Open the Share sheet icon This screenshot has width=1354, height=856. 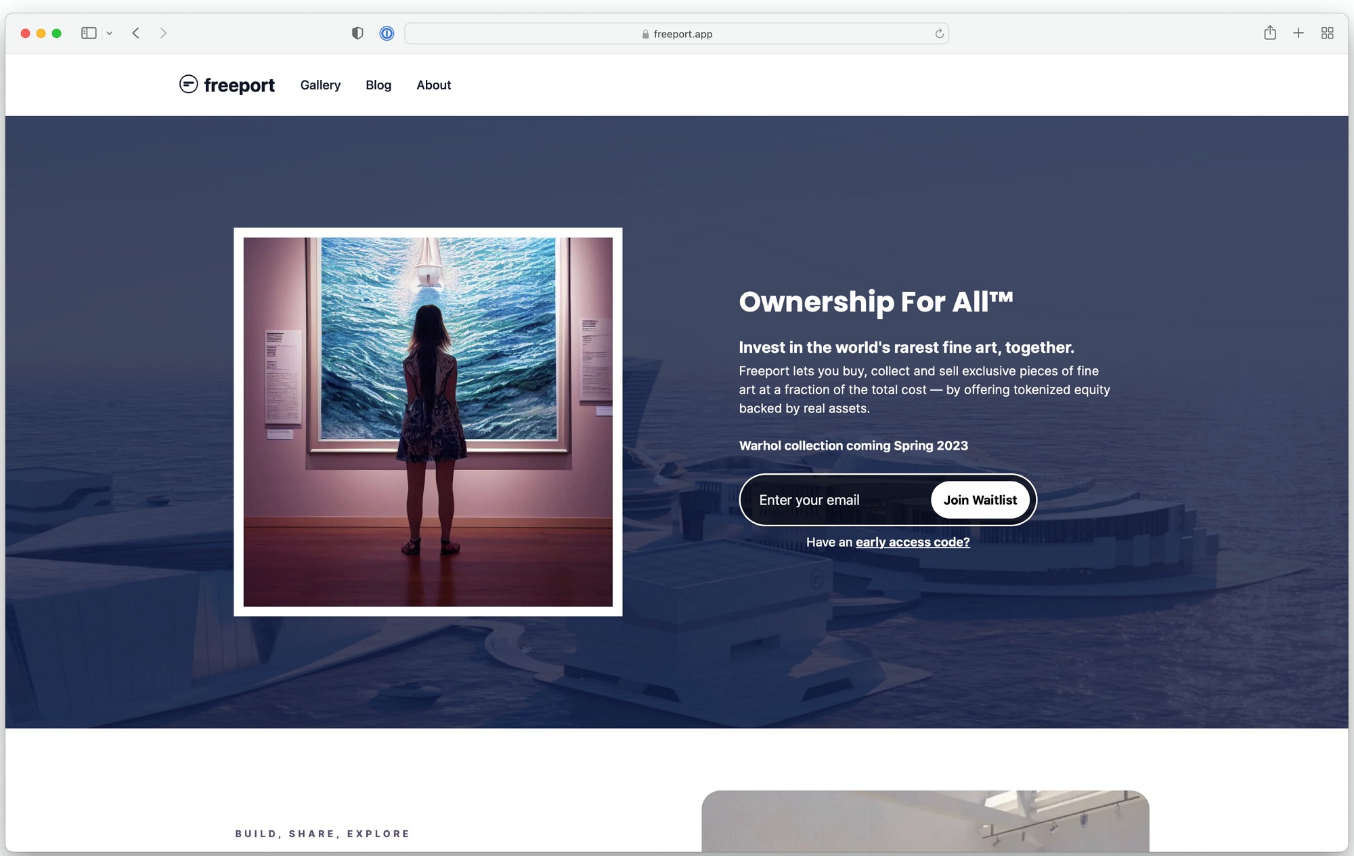[x=1270, y=33]
